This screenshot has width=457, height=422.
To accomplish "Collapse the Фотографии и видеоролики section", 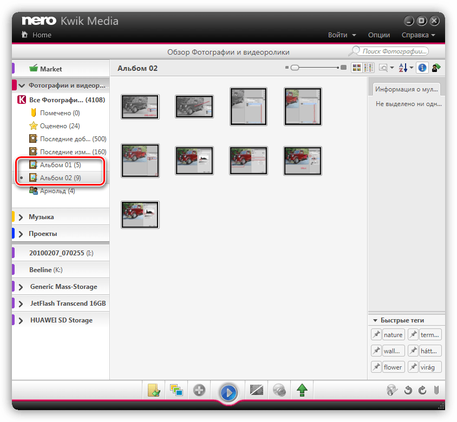I will pyautogui.click(x=21, y=85).
